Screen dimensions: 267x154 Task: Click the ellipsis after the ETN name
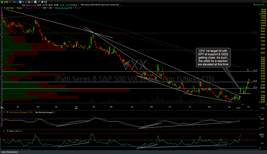coord(121,5)
